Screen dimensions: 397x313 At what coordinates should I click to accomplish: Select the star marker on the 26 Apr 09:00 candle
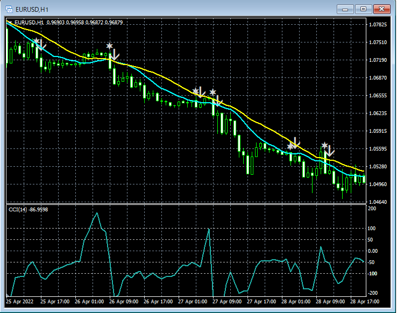pos(109,46)
